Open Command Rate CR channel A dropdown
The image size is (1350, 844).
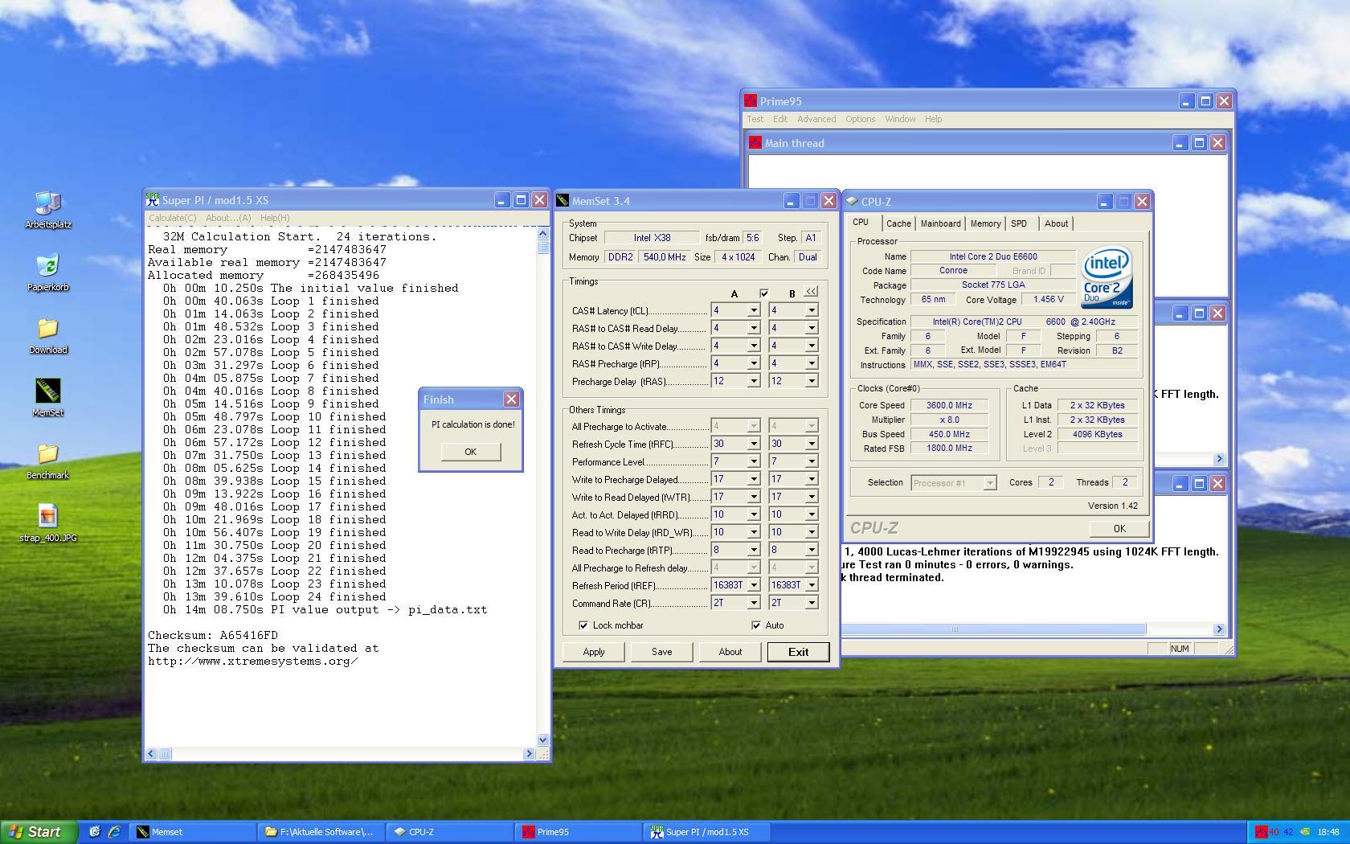pyautogui.click(x=754, y=603)
